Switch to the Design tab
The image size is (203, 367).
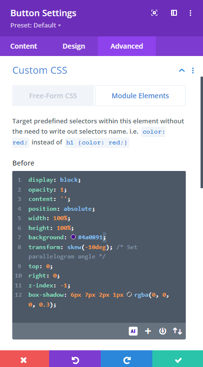(x=74, y=46)
